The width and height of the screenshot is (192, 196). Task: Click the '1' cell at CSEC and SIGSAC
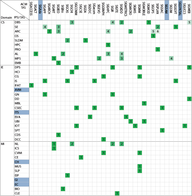pyautogui.click(x=162, y=108)
